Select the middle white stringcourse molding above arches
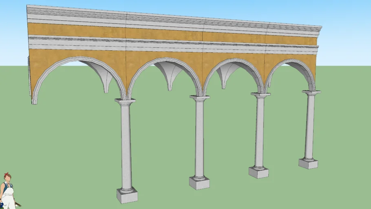Viewport: 371px width, 209px height. (x=171, y=44)
